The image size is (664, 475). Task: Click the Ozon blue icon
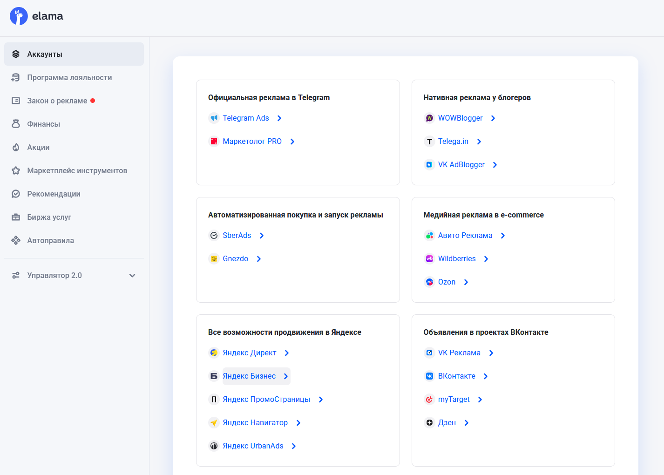click(429, 282)
